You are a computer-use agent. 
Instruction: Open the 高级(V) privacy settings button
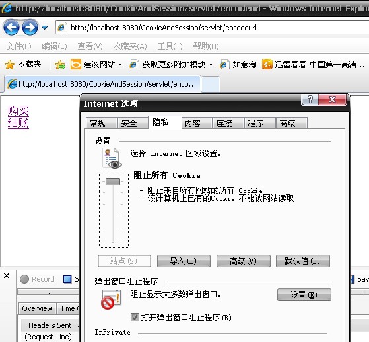point(244,261)
